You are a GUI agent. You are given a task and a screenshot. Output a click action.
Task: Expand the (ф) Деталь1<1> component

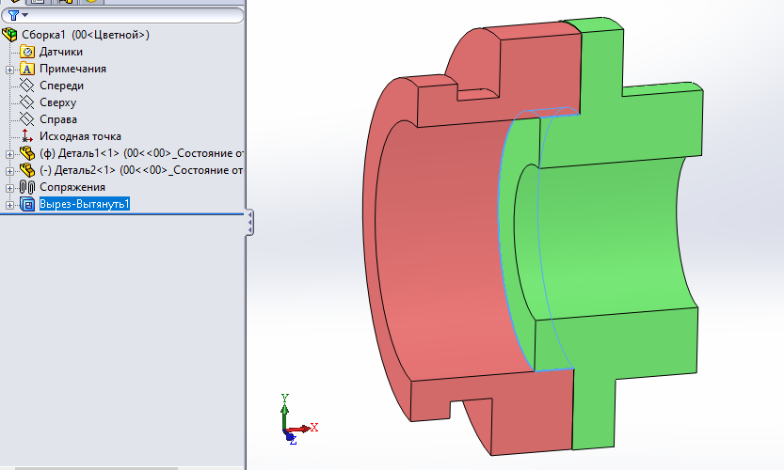click(x=9, y=154)
